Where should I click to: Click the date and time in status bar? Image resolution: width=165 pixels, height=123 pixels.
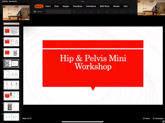coord(9,1)
